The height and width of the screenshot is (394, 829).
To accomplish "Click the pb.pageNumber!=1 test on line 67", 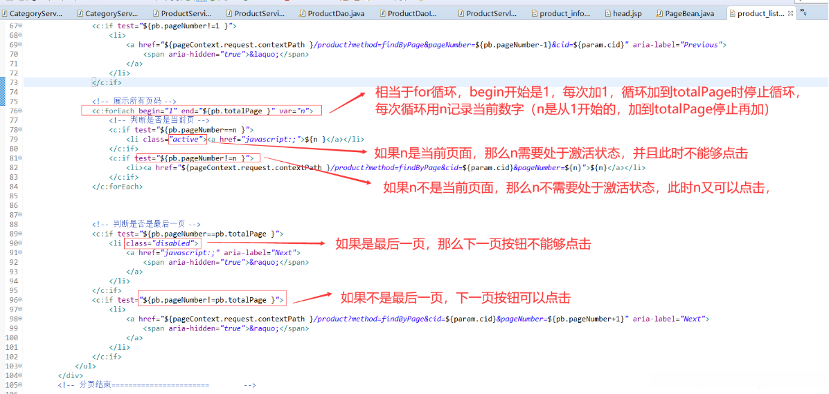I will (165, 26).
